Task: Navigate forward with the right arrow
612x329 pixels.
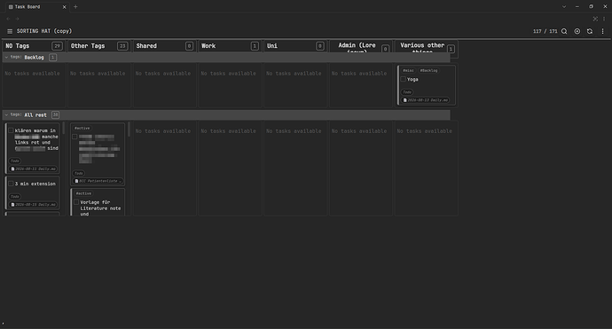Action: [17, 19]
